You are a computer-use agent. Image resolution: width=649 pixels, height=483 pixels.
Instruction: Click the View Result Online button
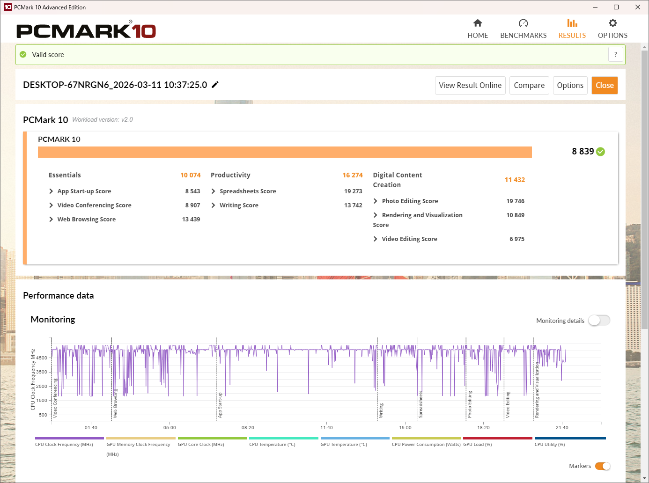[470, 86]
